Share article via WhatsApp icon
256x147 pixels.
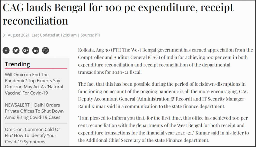[45, 50]
